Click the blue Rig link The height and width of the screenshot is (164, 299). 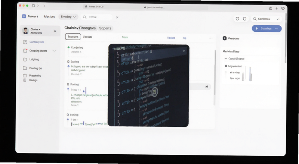pos(185,38)
